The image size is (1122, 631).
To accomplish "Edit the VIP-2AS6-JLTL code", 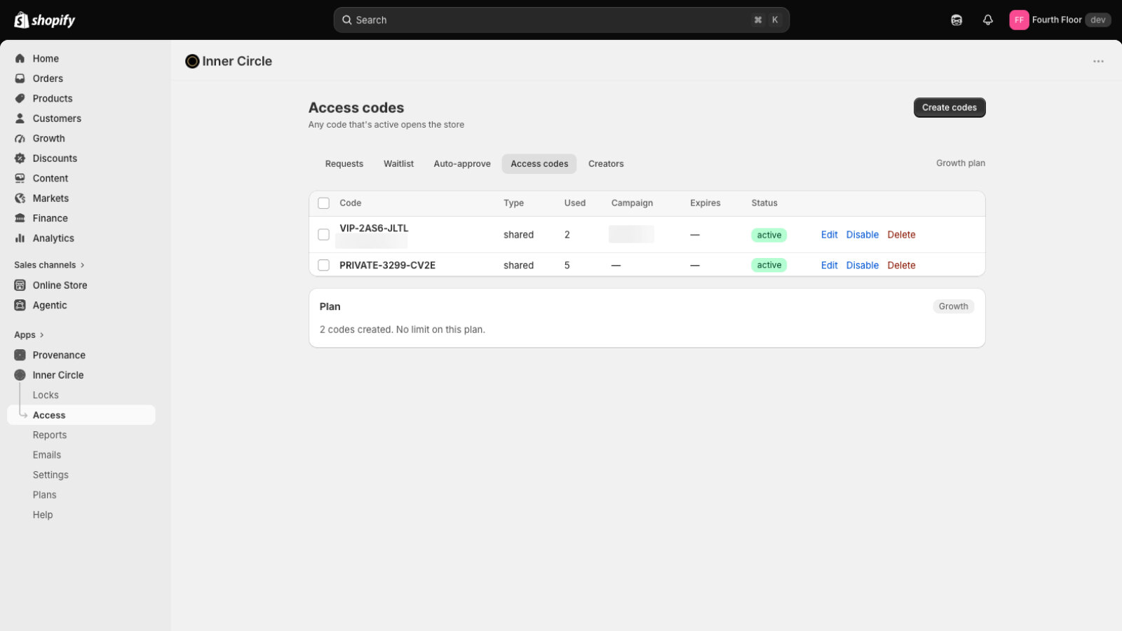I will 829,235.
